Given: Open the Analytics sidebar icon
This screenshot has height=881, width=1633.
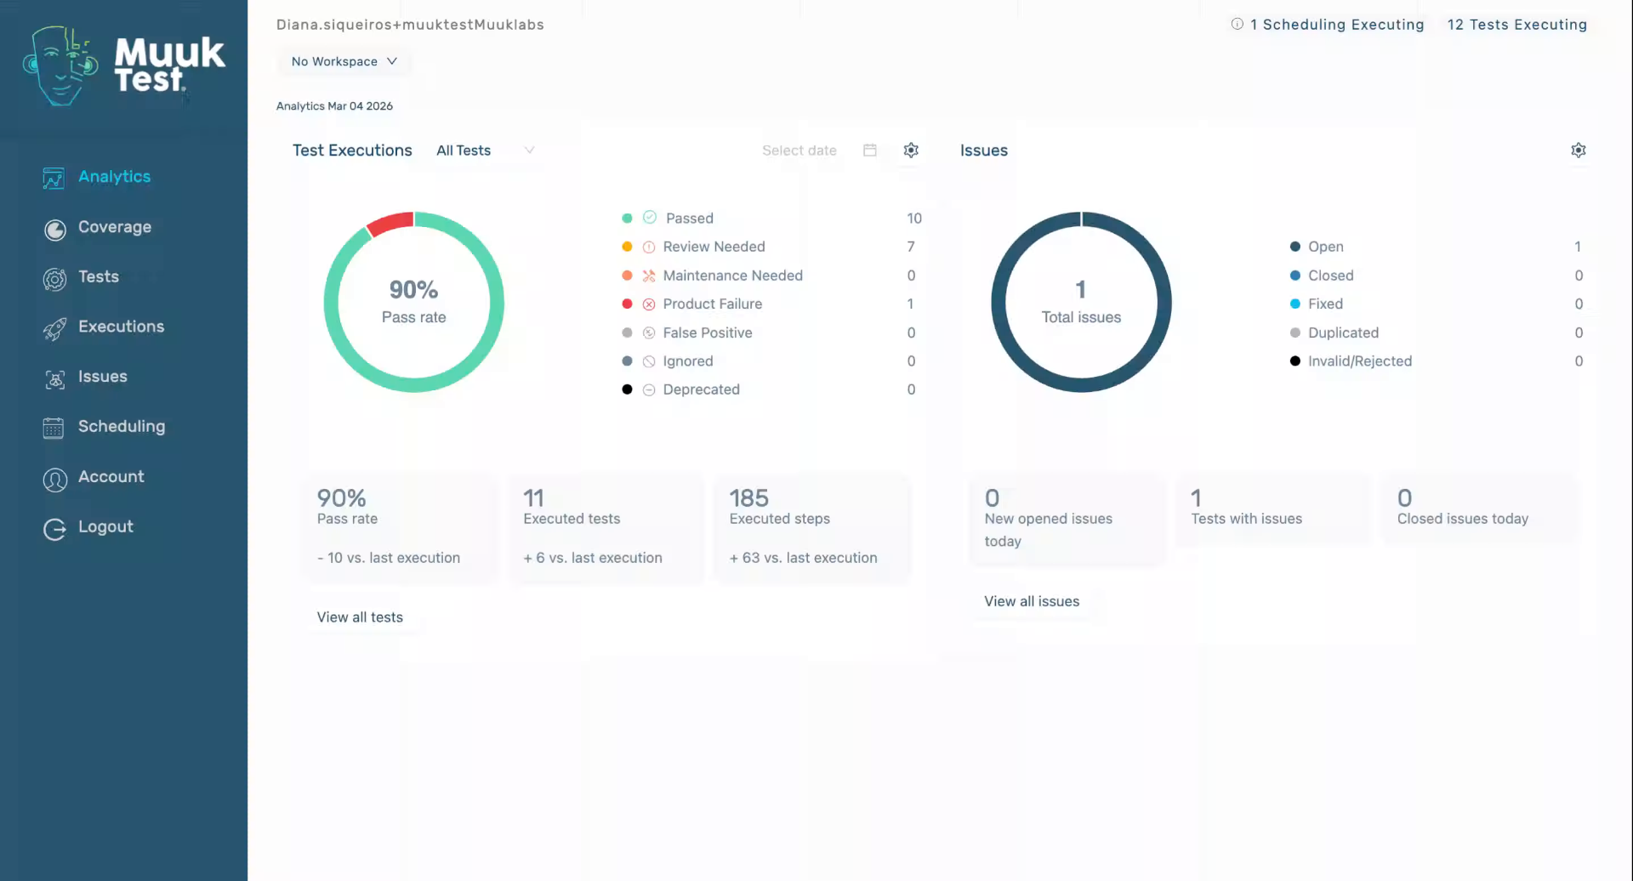Looking at the screenshot, I should coord(54,178).
